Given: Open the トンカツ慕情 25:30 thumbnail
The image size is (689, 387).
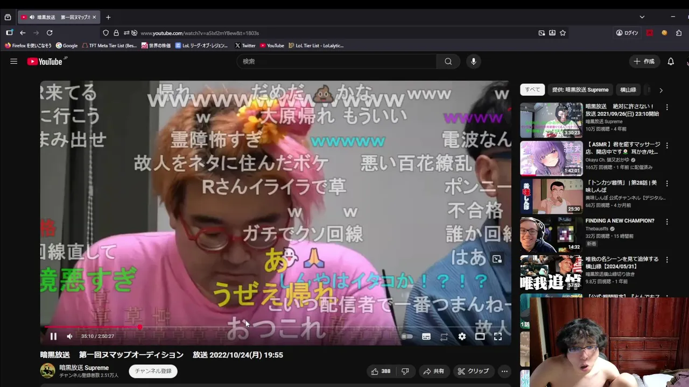Looking at the screenshot, I should [x=551, y=196].
